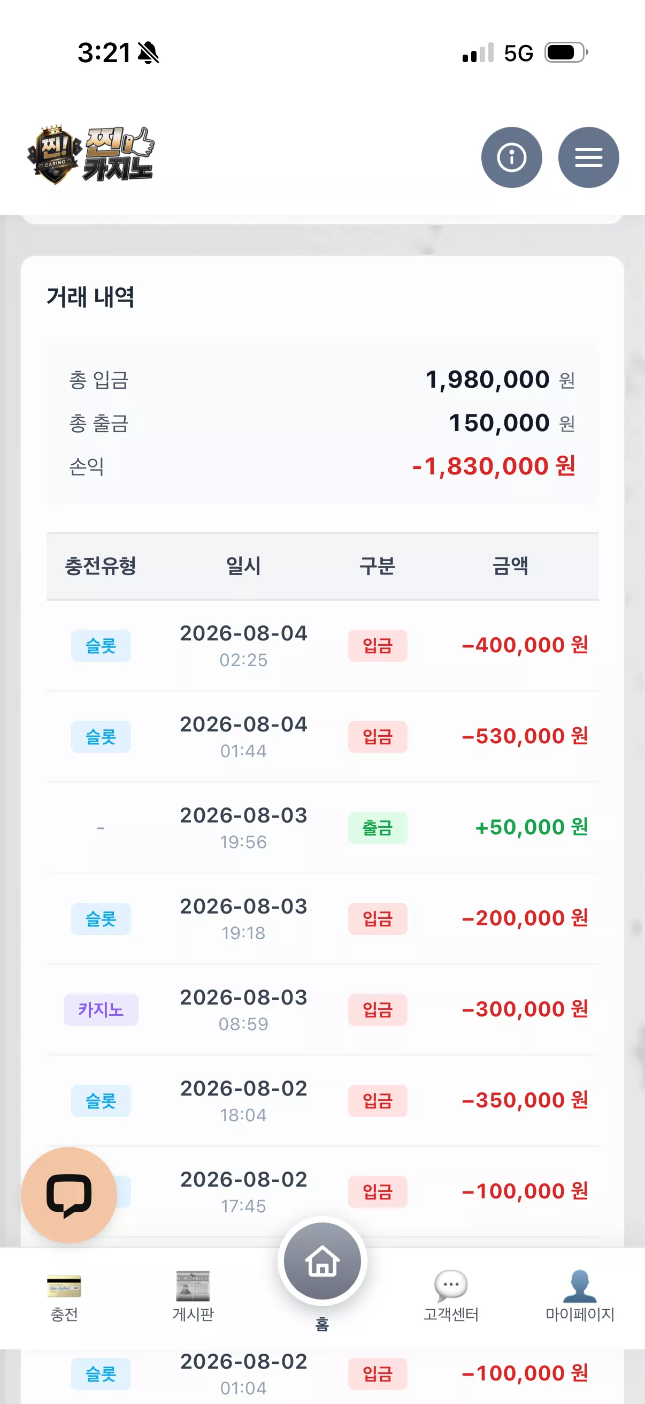The width and height of the screenshot is (645, 1404).
Task: Tap 슬롯 tag on 02:25 row
Action: point(101,646)
